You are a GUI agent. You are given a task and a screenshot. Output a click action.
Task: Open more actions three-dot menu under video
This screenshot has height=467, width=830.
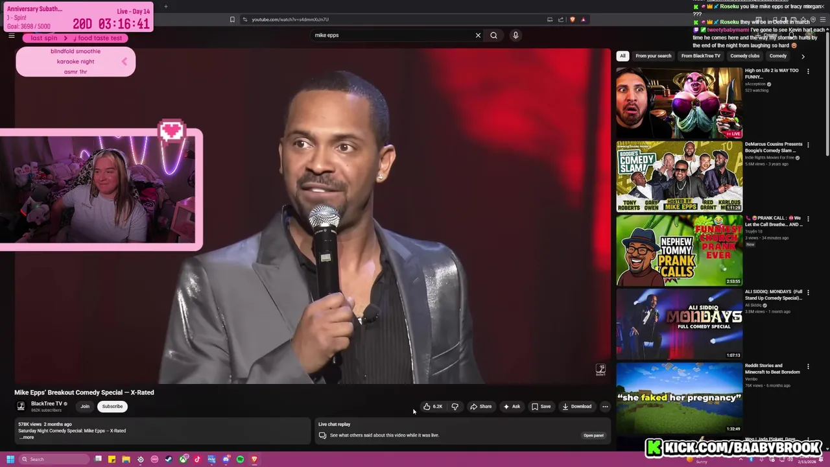[605, 407]
